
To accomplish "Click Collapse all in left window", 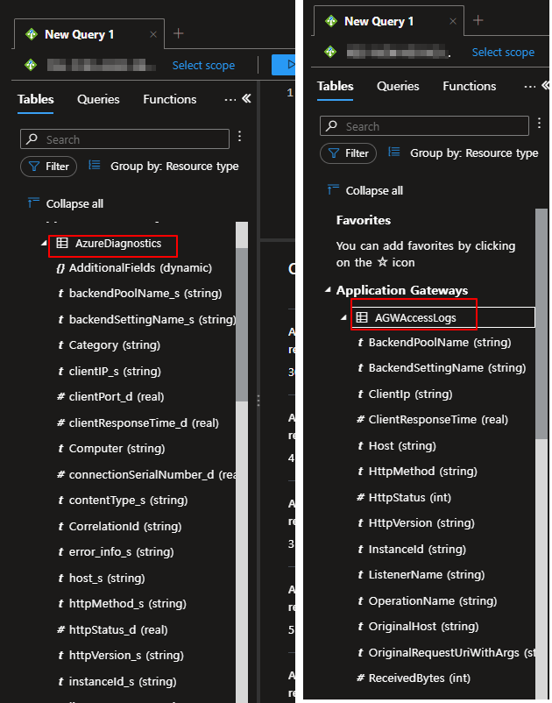I will (66, 203).
